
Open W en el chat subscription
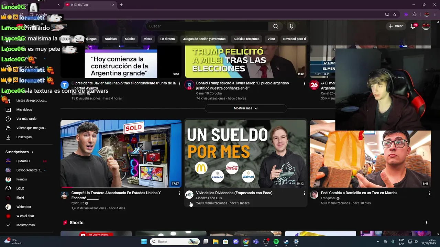pos(26,216)
